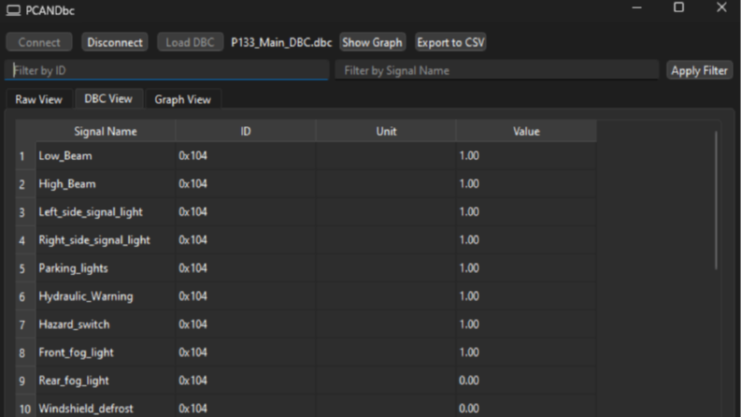The height and width of the screenshot is (417, 741).
Task: Click row header number 9
Action: pos(25,381)
